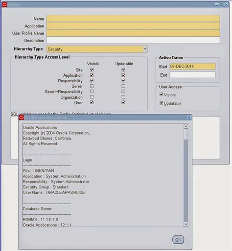Image resolution: width=232 pixels, height=251 pixels.
Task: Click the Name input field
Action: coord(133,19)
